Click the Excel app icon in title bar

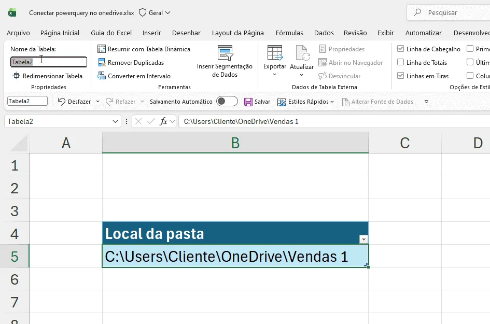click(12, 13)
